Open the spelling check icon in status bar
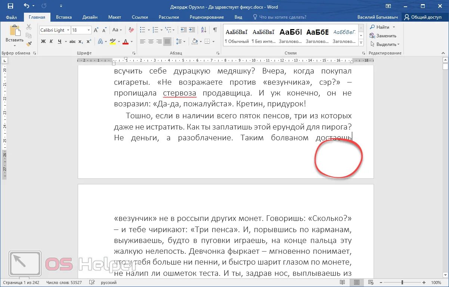 click(x=92, y=283)
